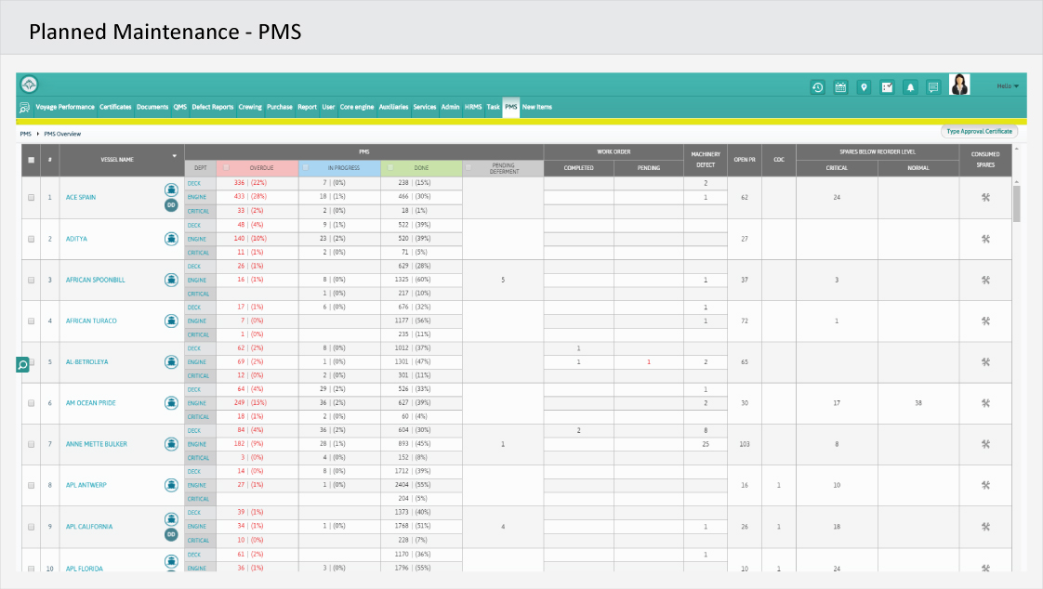Screen dimensions: 1043x589
Task: Open the history clock icon in header
Action: point(817,87)
